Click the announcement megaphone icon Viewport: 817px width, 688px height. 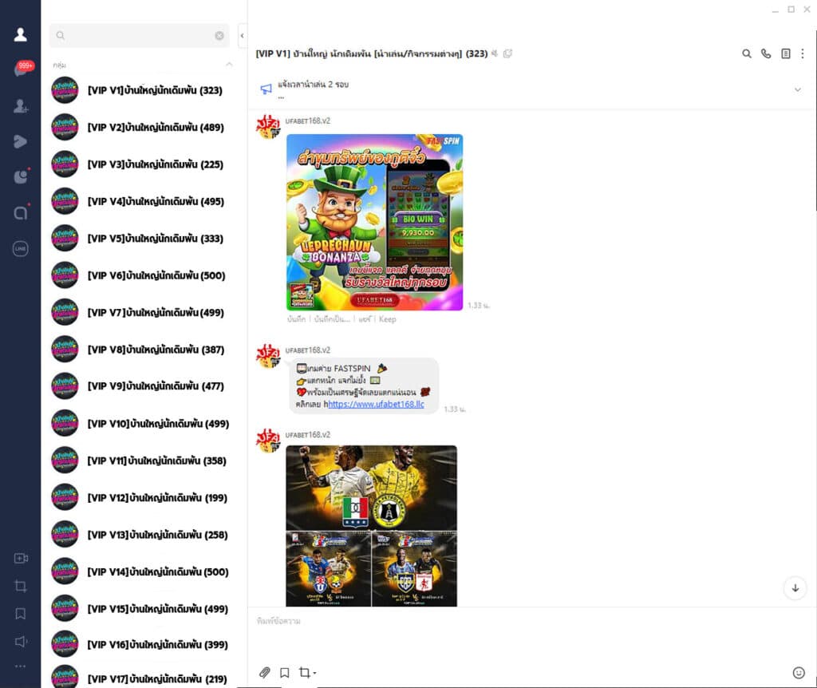pyautogui.click(x=266, y=89)
